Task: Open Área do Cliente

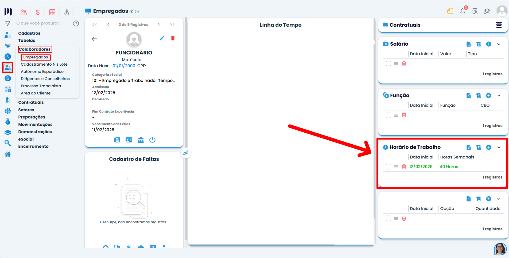Action: click(36, 93)
